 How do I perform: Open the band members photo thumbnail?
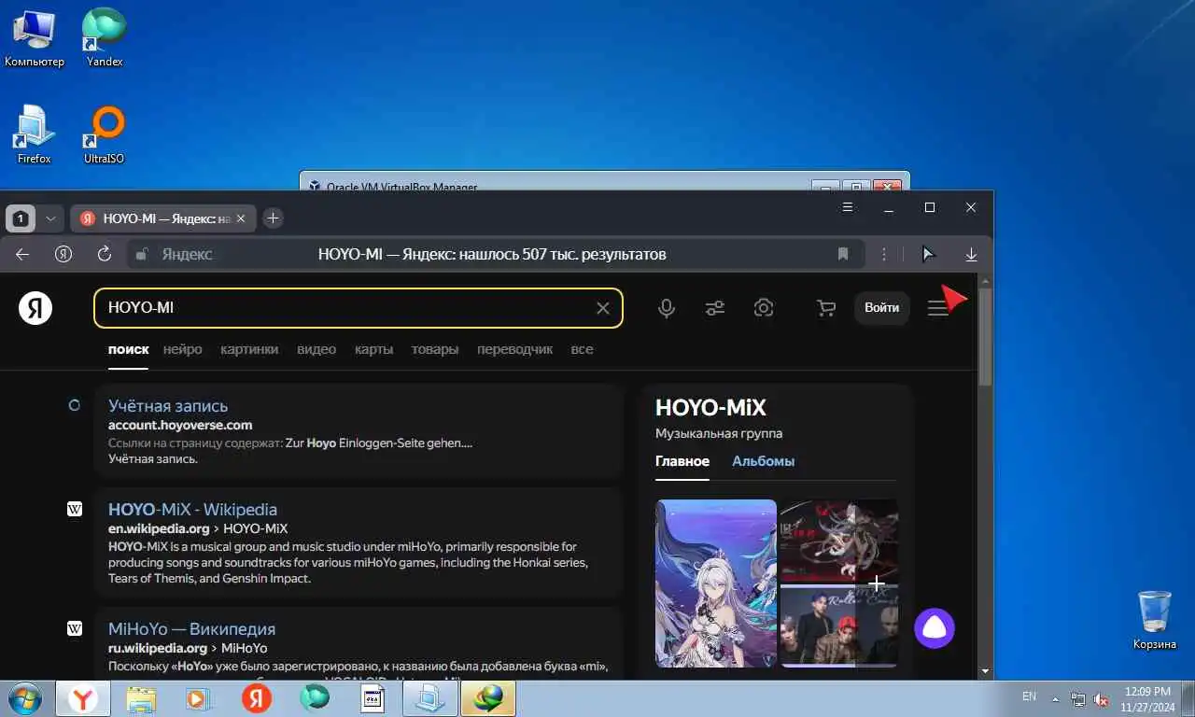pos(838,627)
